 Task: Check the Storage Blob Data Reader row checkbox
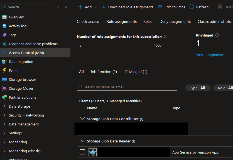(x=82, y=152)
